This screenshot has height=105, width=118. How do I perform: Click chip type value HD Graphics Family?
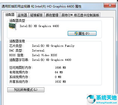point(53,46)
